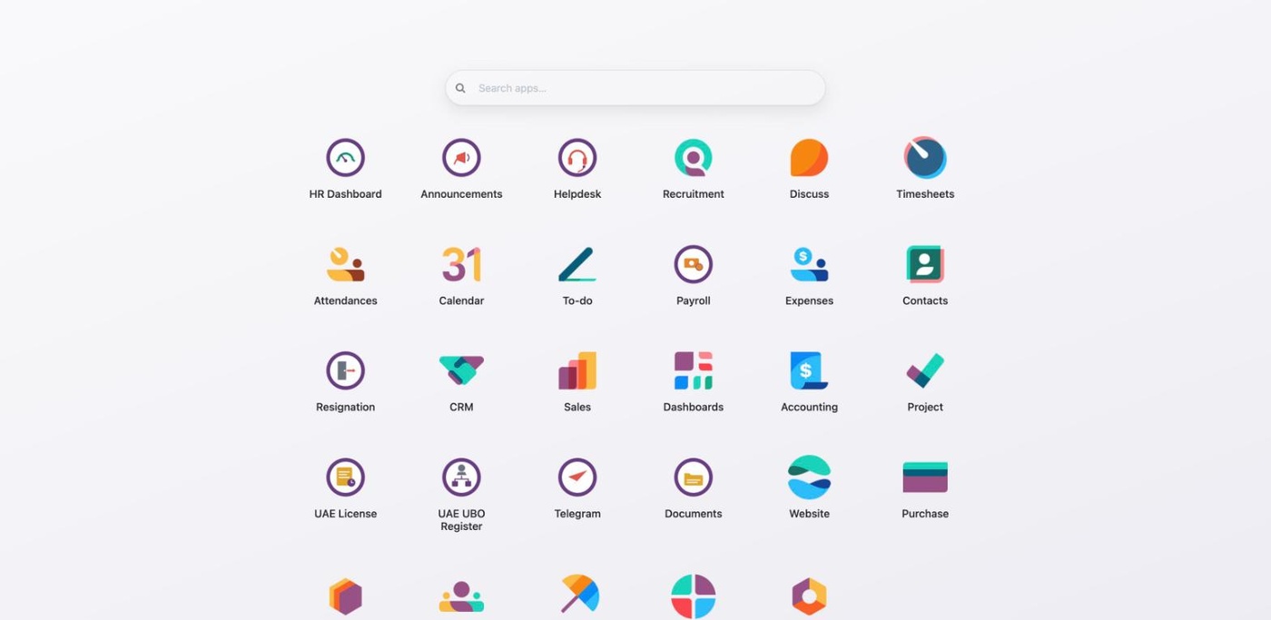Open the CRM handshake icon

(461, 370)
